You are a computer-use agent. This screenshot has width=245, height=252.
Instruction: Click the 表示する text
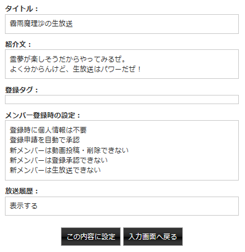pyautogui.click(x=23, y=206)
